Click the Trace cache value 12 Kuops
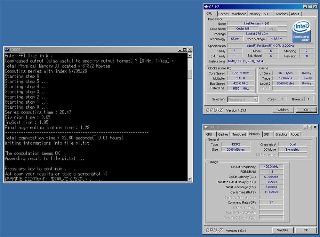The image size is (320, 237). pos(285,78)
